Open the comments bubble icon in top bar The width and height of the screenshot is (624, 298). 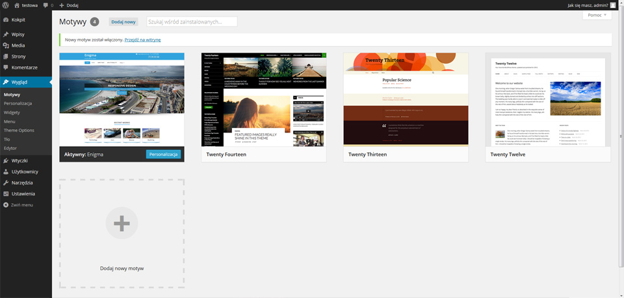click(46, 6)
